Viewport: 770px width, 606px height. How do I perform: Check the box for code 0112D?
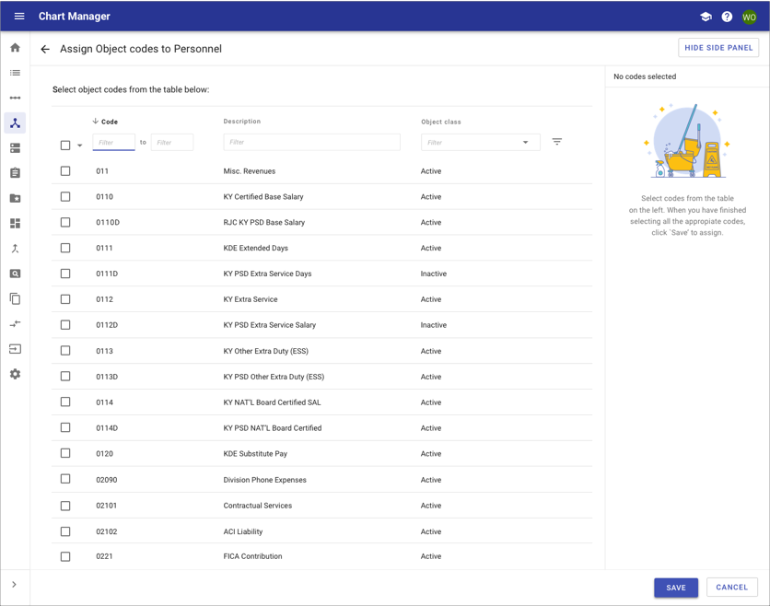click(65, 324)
